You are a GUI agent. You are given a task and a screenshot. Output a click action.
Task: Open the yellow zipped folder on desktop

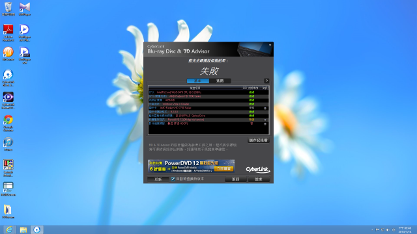click(x=8, y=211)
